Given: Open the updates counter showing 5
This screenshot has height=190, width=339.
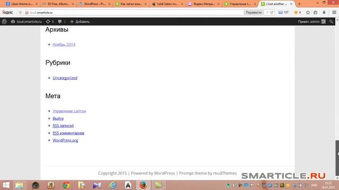Looking at the screenshot, I should click(x=50, y=22).
